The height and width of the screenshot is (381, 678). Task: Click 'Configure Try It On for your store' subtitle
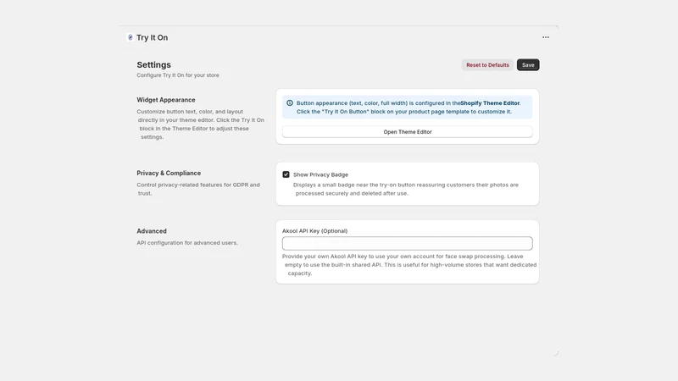tap(178, 75)
